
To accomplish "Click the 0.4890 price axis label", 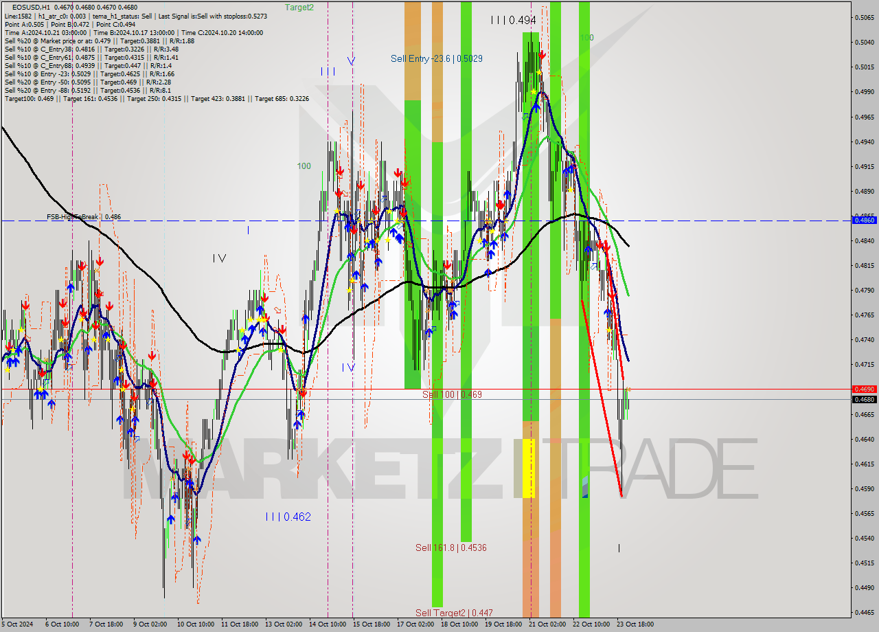I will coord(863,191).
